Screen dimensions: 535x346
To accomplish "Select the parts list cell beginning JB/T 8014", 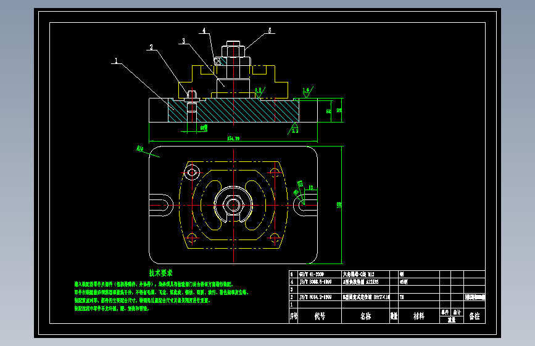I will click(320, 297).
